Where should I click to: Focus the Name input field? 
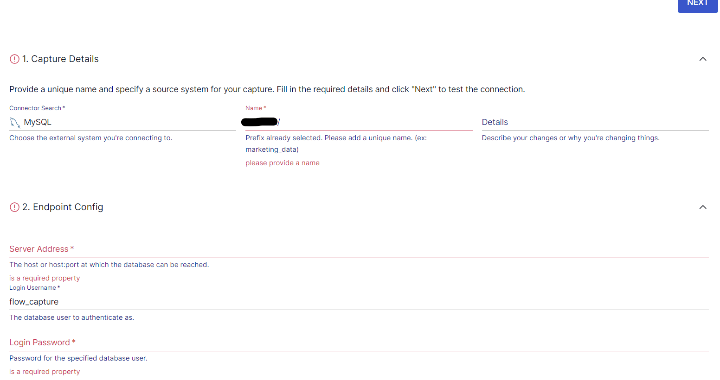point(371,122)
